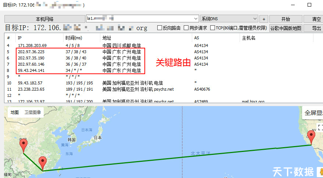The height and width of the screenshot is (178, 323).
Task: Minimize the window
Action: click(x=293, y=5)
